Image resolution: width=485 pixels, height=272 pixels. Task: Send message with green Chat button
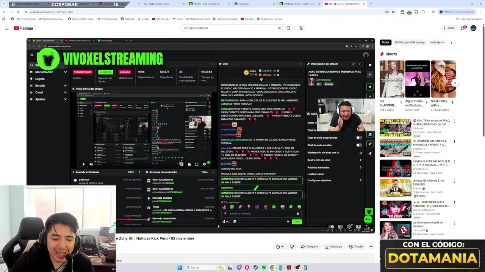tap(297, 221)
